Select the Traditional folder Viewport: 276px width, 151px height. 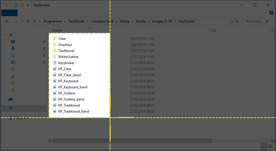(63, 51)
